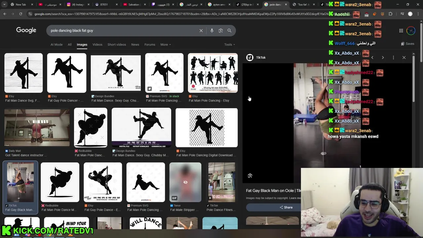The height and width of the screenshot is (238, 423).
Task: Show previous image in preview panel
Action: tap(372, 58)
